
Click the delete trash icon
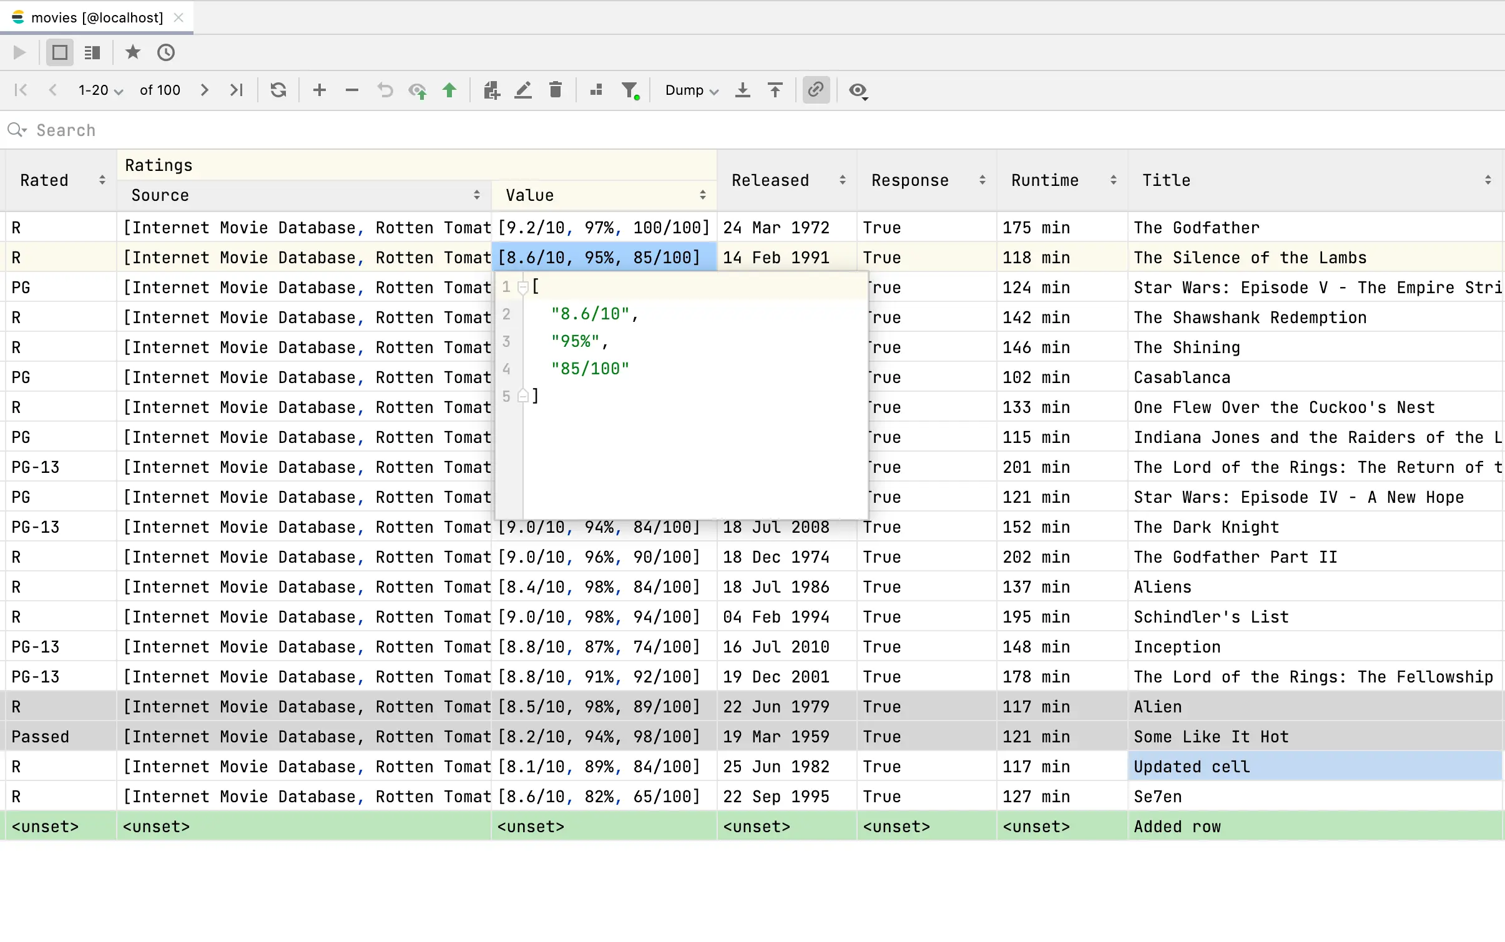555,90
